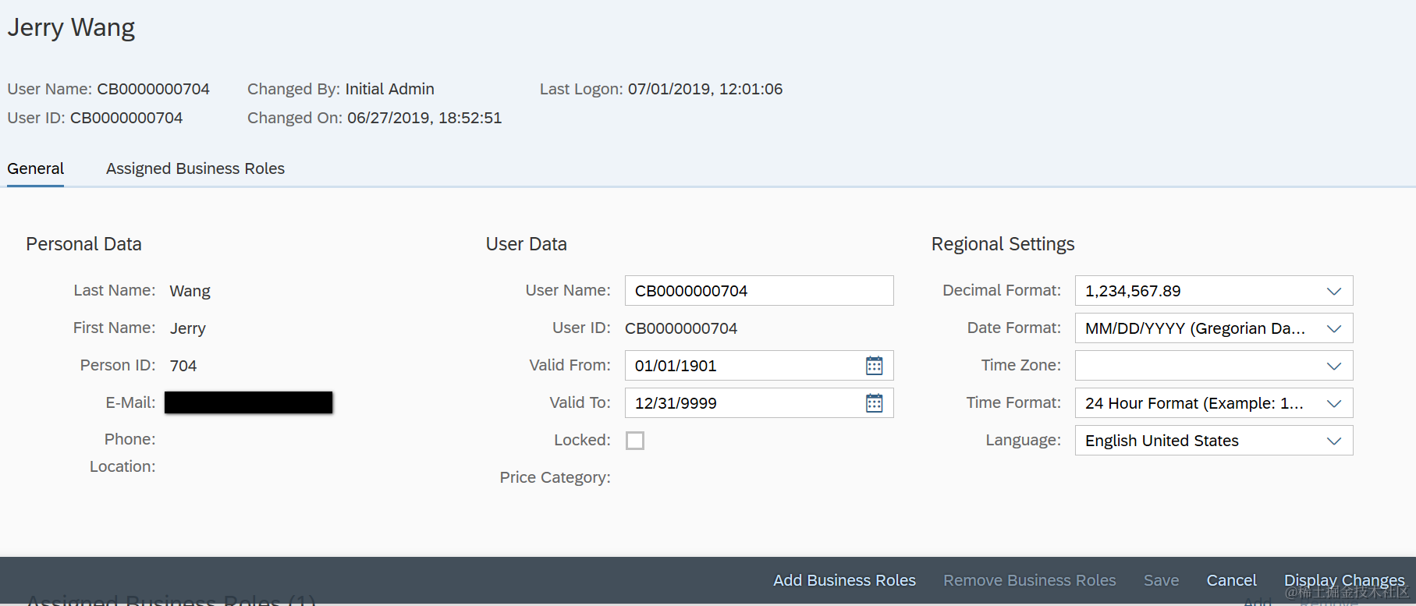The width and height of the screenshot is (1416, 606).
Task: Click the redacted E-Mail value
Action: pyautogui.click(x=249, y=402)
